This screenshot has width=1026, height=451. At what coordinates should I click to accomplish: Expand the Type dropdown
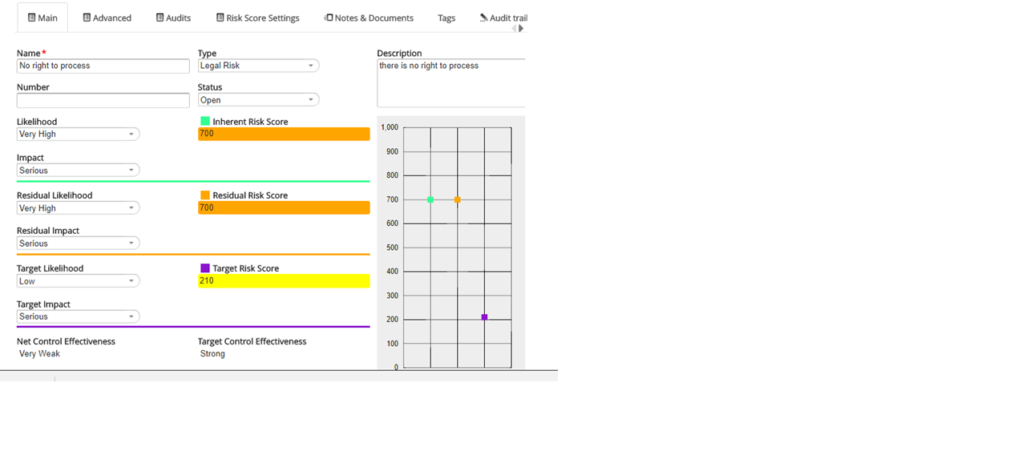click(x=258, y=66)
